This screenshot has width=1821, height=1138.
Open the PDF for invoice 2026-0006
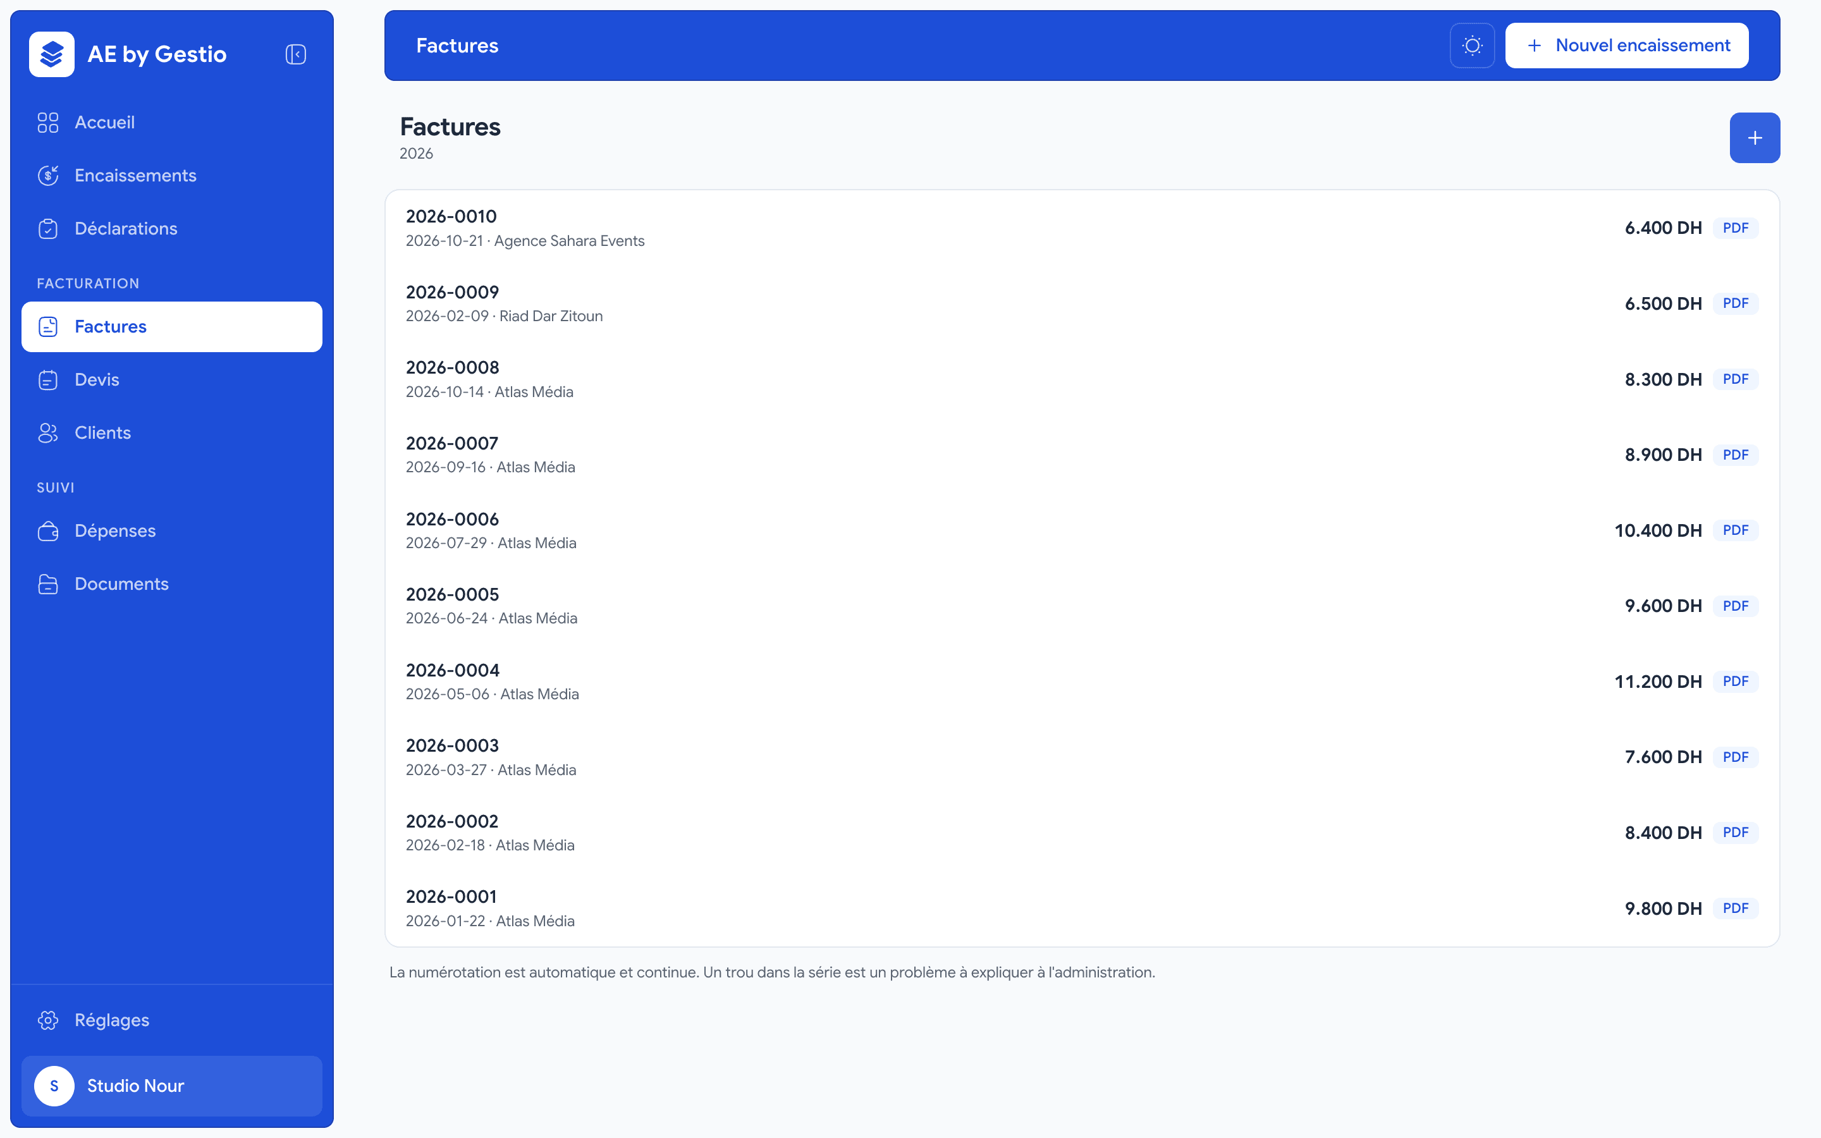coord(1735,530)
